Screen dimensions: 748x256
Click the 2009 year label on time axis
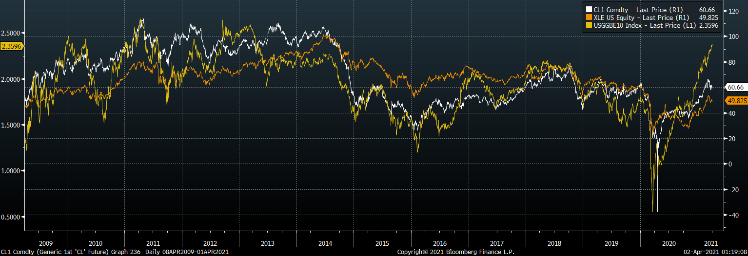pyautogui.click(x=45, y=243)
